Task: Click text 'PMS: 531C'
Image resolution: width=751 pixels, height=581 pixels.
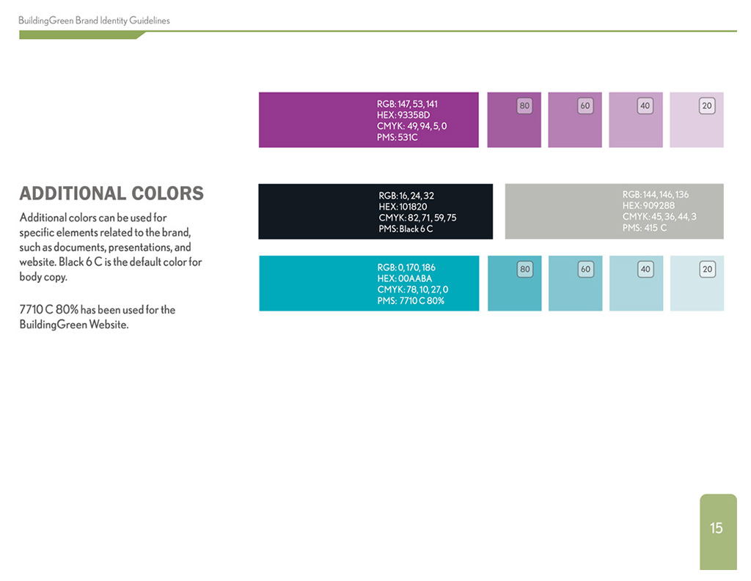Action: click(397, 137)
